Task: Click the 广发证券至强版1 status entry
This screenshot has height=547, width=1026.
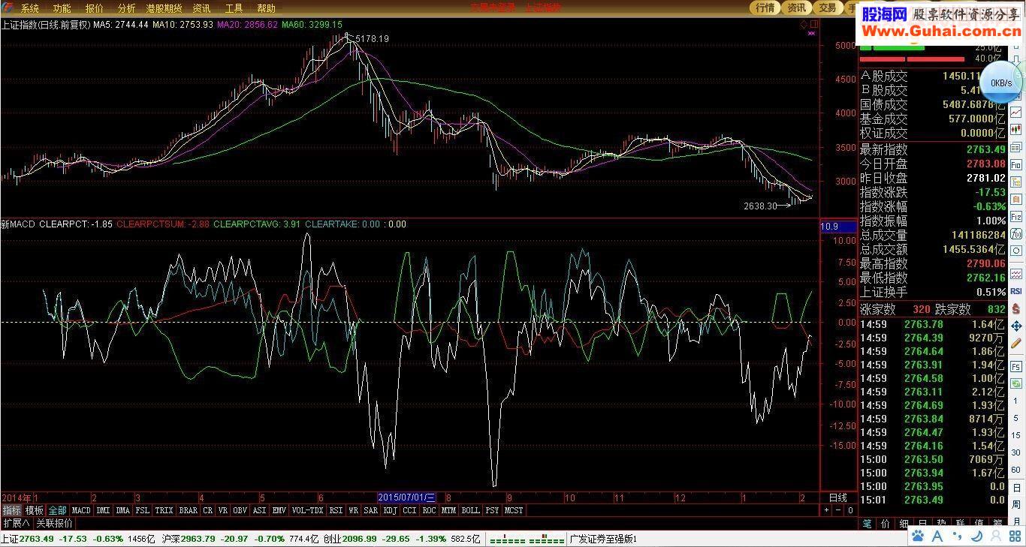Action: click(x=603, y=539)
